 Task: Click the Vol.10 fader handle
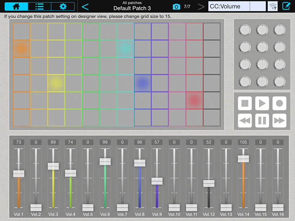[174, 208]
